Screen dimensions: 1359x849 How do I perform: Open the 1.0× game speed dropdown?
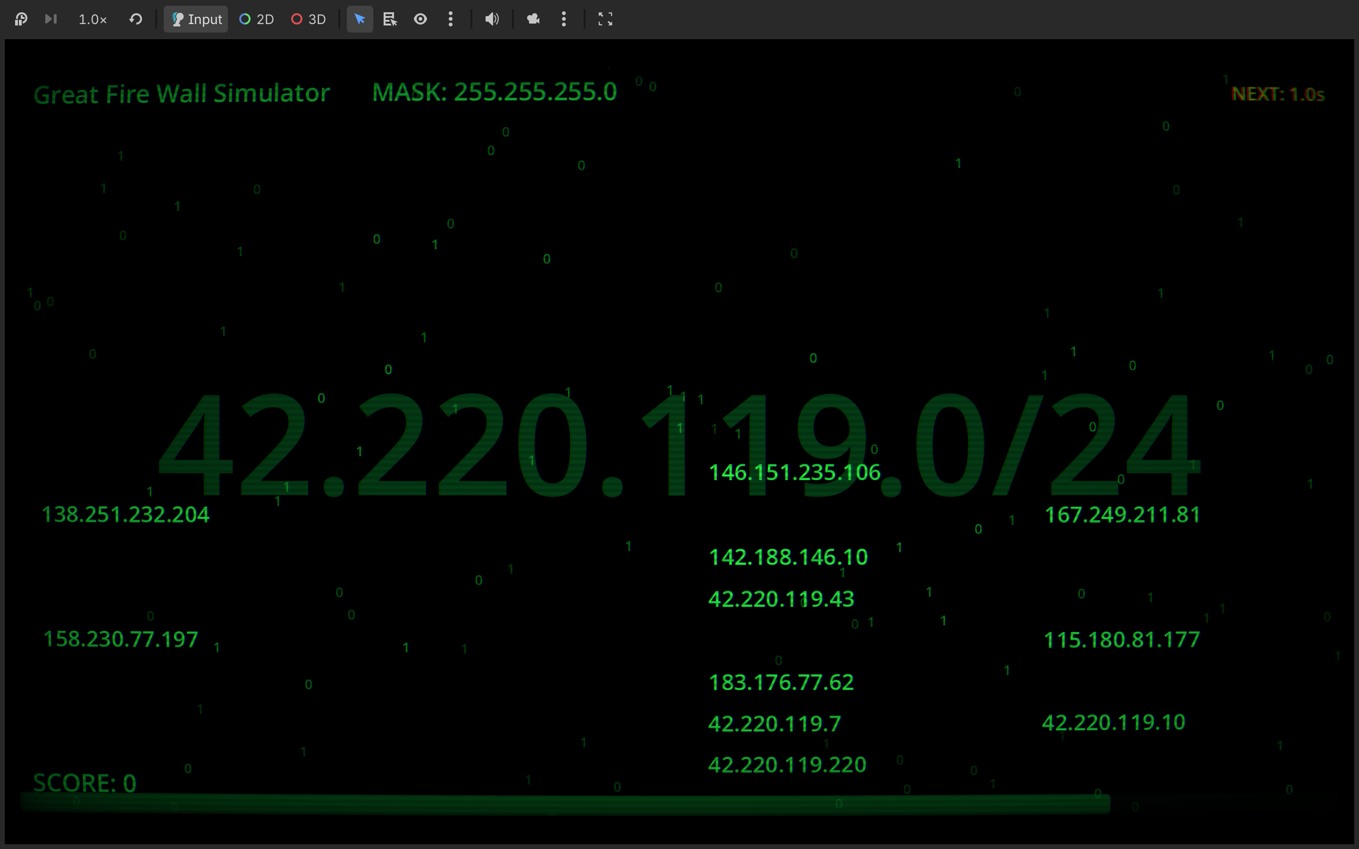[x=92, y=20]
